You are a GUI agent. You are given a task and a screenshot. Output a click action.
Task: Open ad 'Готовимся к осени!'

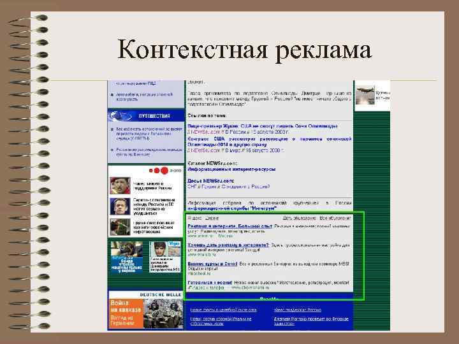click(x=210, y=283)
